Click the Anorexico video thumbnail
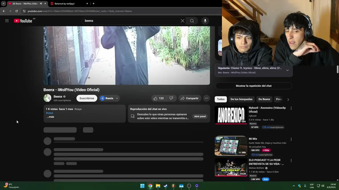The width and height of the screenshot is (339, 190). [231, 115]
